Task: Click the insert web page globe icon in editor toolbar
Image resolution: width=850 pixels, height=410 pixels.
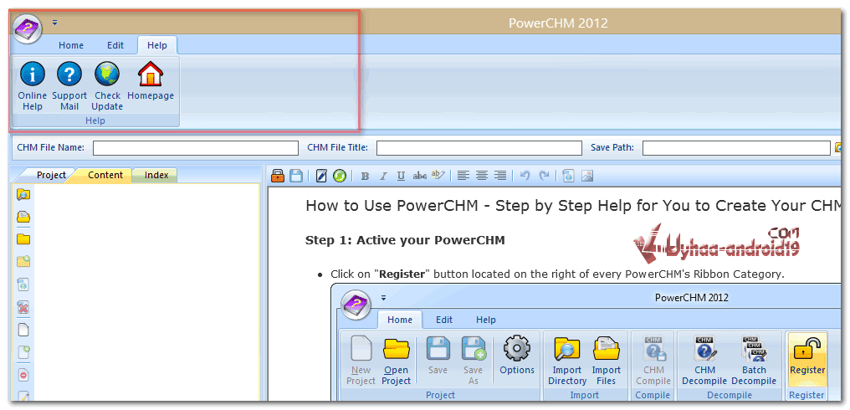Action: pyautogui.click(x=568, y=175)
